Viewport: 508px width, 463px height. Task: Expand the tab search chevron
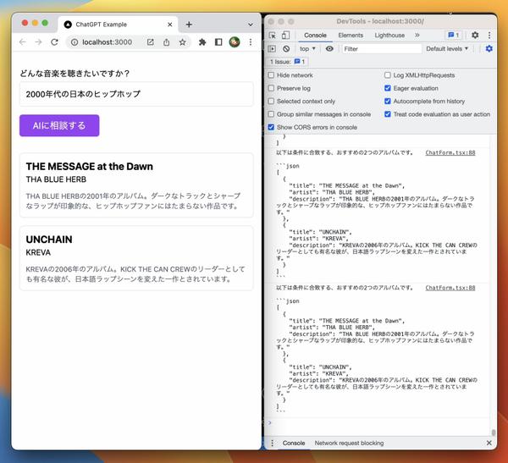(251, 25)
